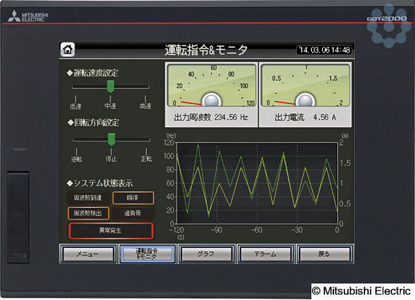This screenshot has width=415, height=300.
Task: Click the 異常発生 alarm indicator
Action: click(109, 230)
